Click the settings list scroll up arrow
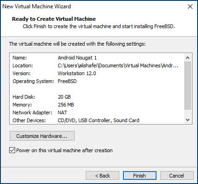This screenshot has width=198, height=184. pyautogui.click(x=187, y=58)
